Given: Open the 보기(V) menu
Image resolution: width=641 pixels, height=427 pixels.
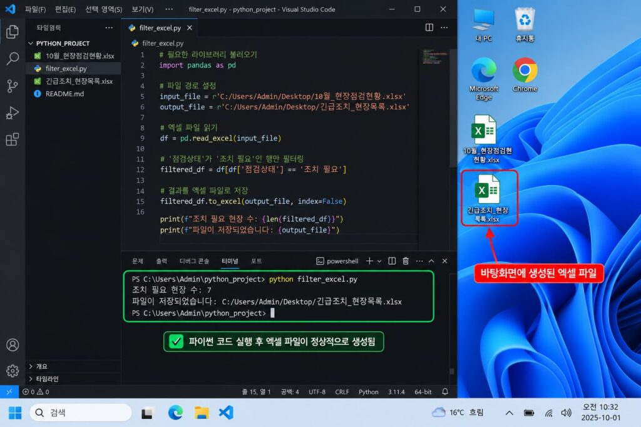Looking at the screenshot, I should pyautogui.click(x=142, y=9).
